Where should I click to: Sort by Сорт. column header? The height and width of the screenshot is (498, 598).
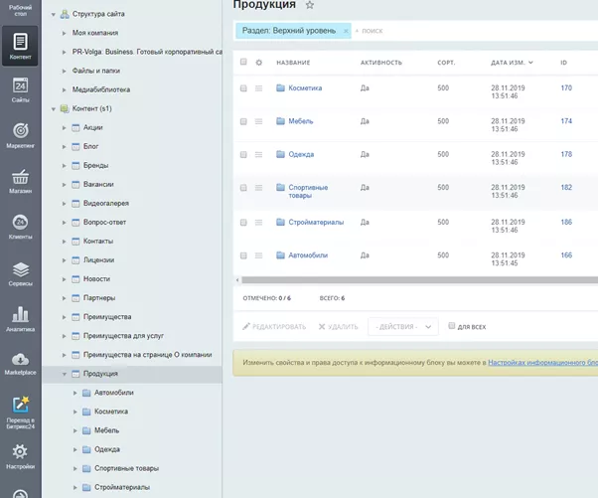446,63
